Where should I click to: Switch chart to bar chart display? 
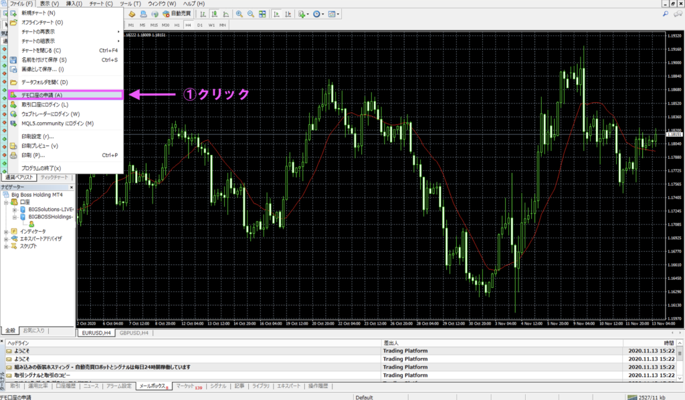click(x=201, y=14)
